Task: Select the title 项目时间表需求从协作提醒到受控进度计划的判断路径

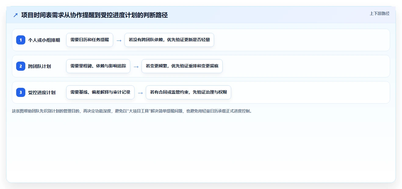Action: (95, 15)
